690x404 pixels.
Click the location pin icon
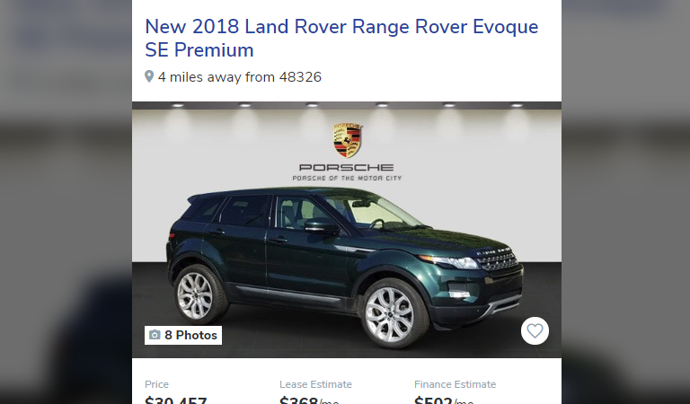(x=149, y=76)
